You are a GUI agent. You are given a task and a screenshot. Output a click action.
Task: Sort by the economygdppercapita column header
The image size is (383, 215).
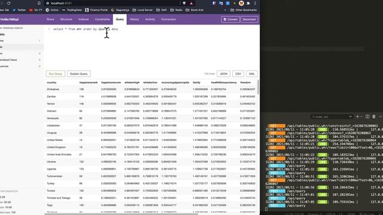[x=175, y=82]
